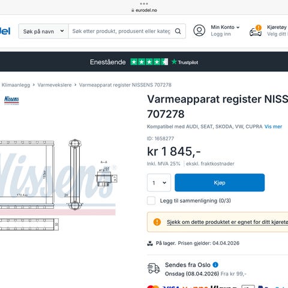Check Legg til sammenligning checkbox
This screenshot has height=288, width=288.
(x=151, y=200)
